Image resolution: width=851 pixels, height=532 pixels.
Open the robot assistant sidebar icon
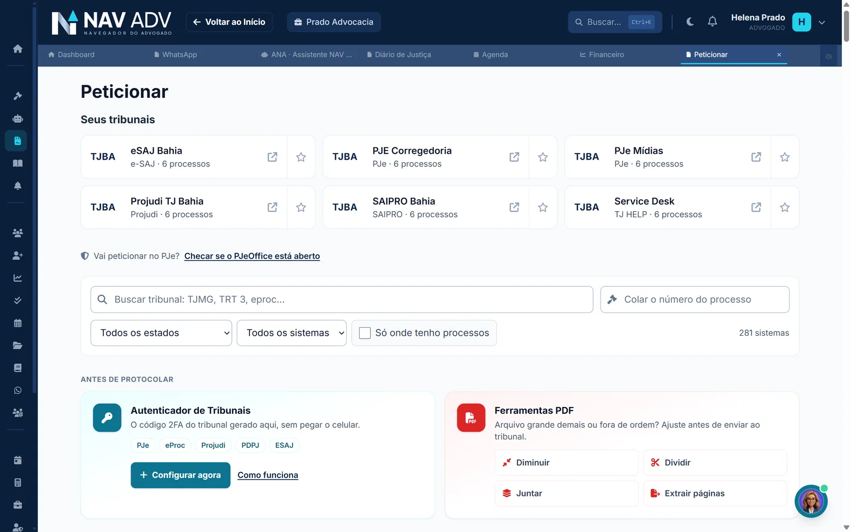18,119
